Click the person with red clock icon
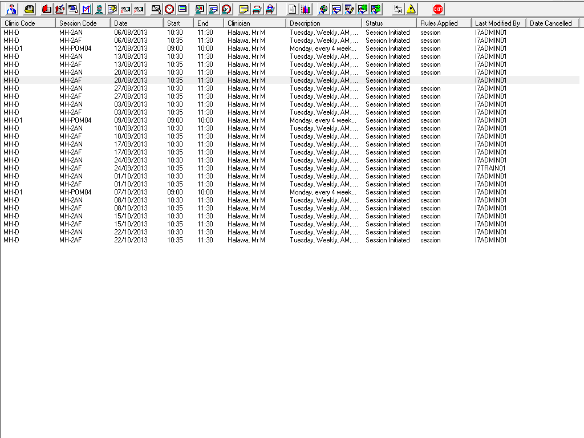The image size is (584, 438). (x=226, y=9)
